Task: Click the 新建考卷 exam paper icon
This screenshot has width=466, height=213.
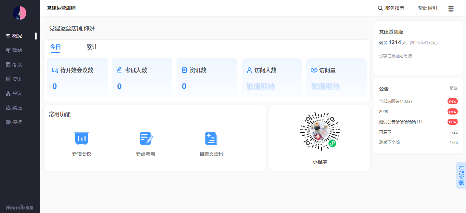Action: coord(146,138)
